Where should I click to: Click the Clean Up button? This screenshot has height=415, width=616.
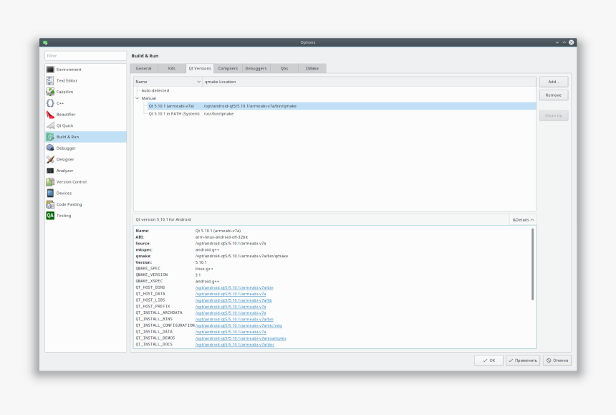[554, 115]
